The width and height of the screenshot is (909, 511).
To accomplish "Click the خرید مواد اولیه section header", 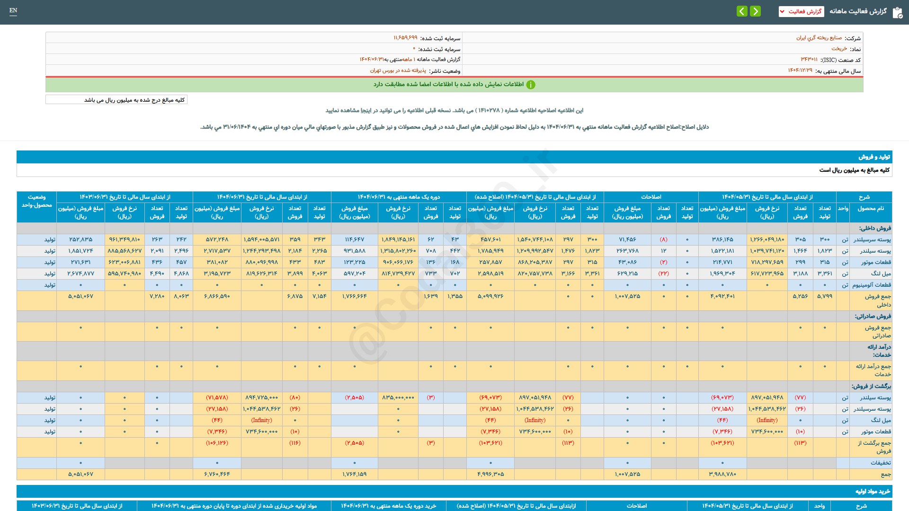I will 873,492.
